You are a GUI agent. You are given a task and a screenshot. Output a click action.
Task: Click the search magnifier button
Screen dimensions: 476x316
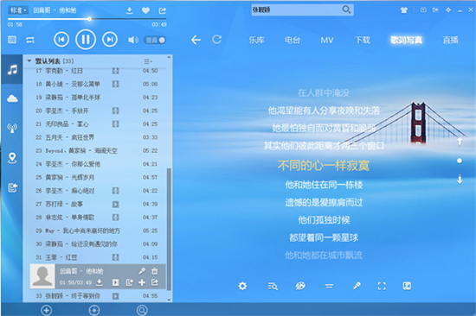[346, 9]
